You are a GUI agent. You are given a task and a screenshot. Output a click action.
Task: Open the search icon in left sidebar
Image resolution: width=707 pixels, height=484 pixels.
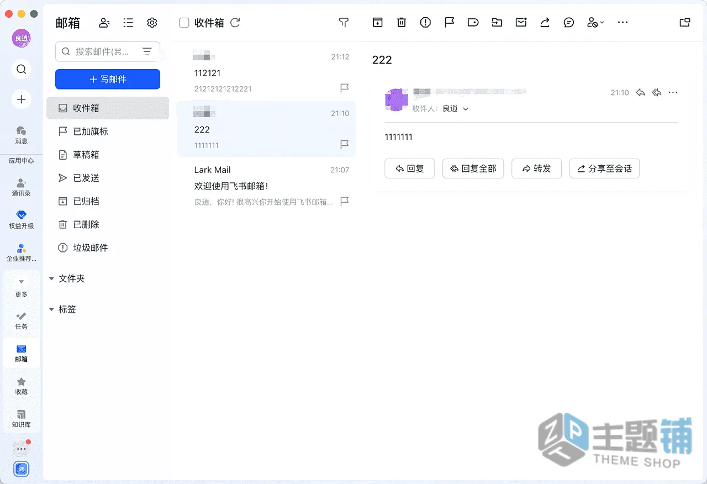(21, 69)
